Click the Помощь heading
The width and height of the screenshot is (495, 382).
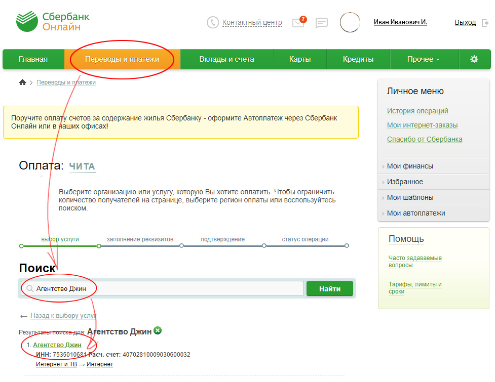pos(406,239)
